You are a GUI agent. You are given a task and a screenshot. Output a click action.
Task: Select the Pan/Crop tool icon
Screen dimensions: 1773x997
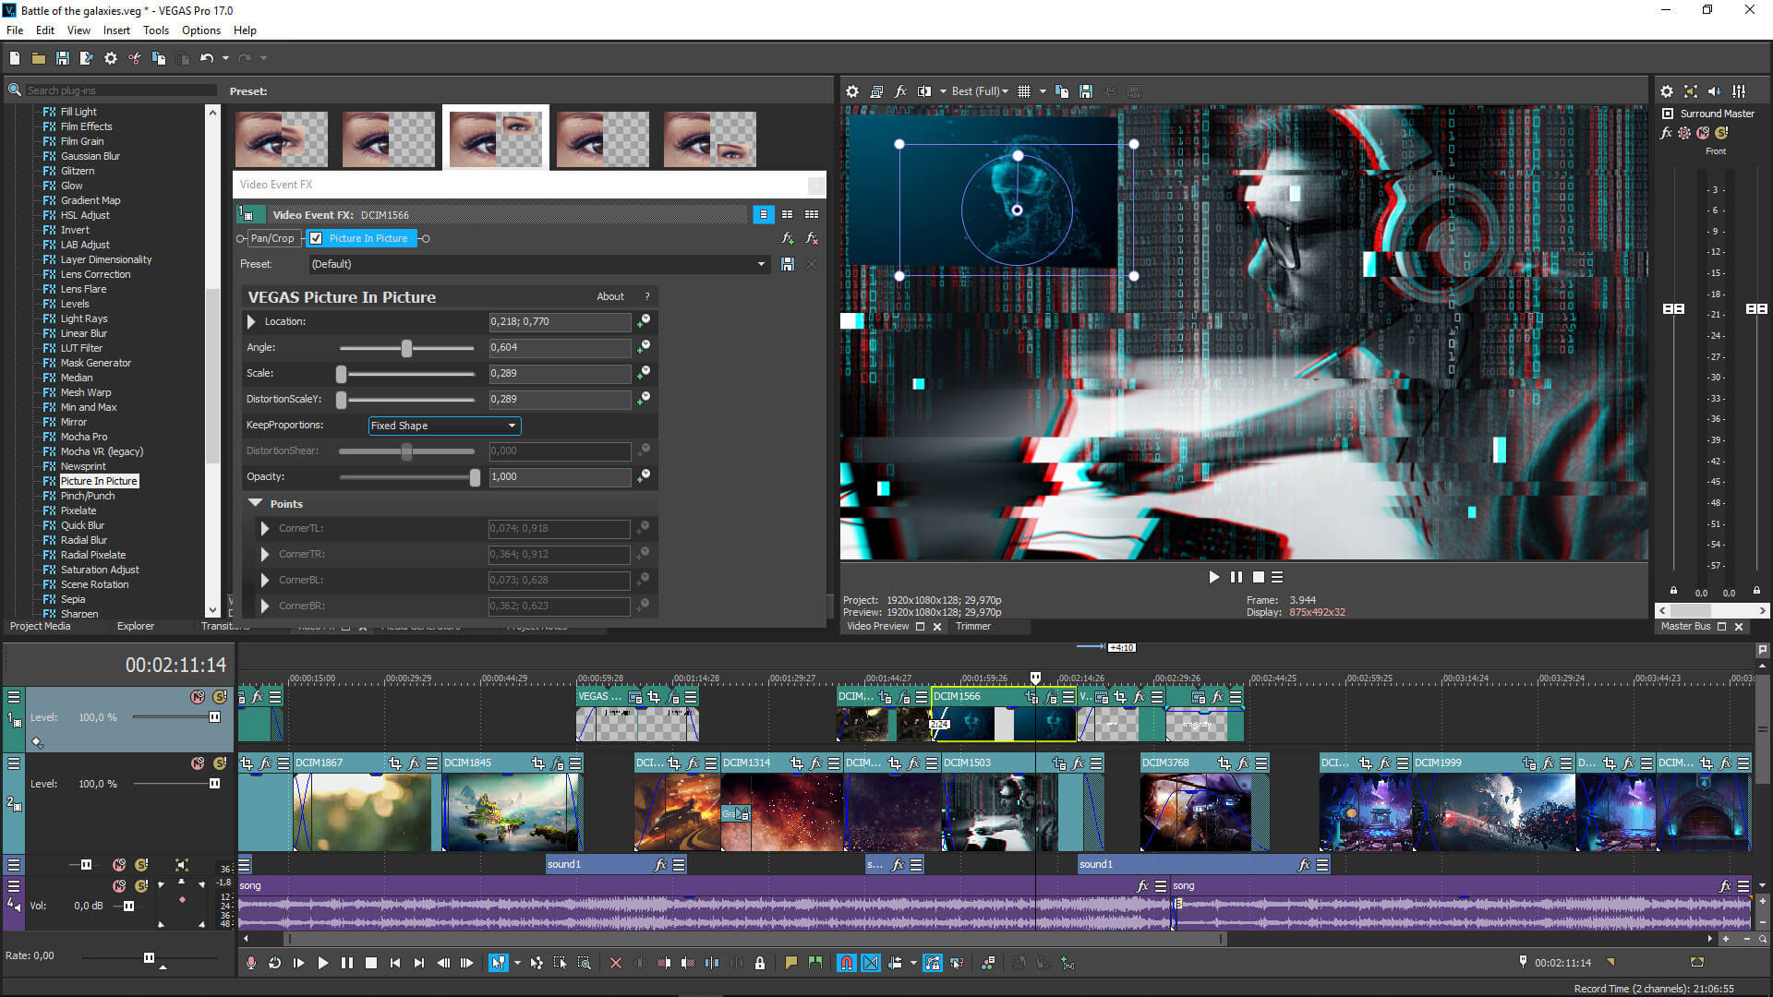tap(271, 237)
